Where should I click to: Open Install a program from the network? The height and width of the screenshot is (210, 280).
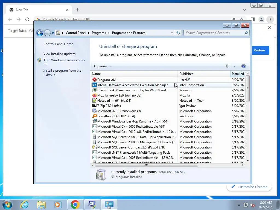point(62,72)
